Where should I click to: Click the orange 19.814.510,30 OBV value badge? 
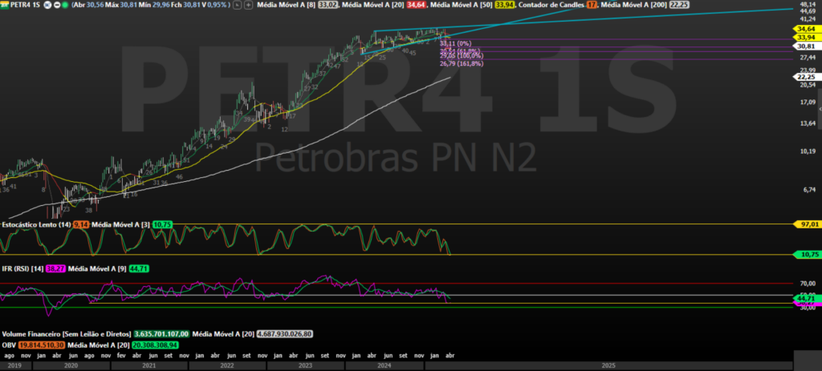tap(42, 345)
